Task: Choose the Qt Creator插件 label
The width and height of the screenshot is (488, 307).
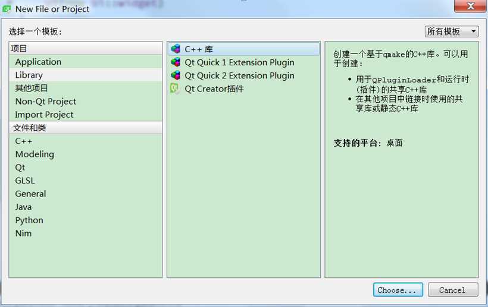Action: [x=214, y=89]
